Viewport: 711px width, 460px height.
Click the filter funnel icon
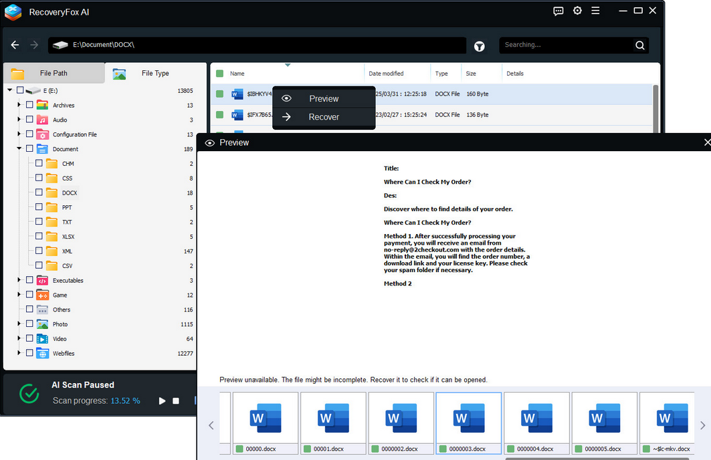tap(480, 46)
